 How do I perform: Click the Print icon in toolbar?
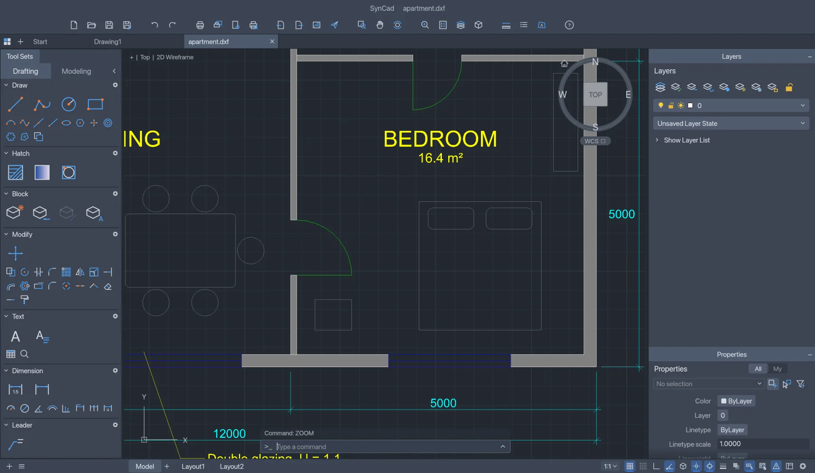(x=200, y=25)
